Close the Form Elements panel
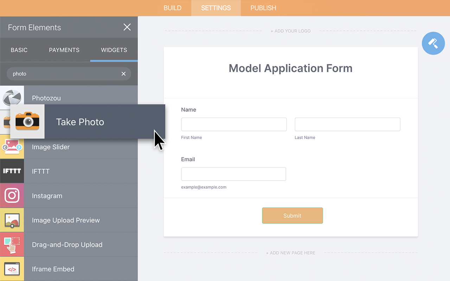450x281 pixels. [127, 27]
